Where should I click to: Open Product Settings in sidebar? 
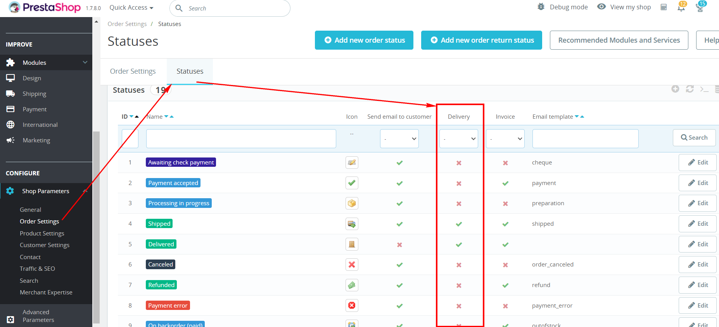pos(42,233)
